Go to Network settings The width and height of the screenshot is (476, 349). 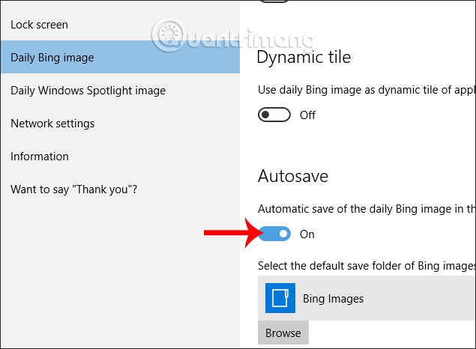[x=120, y=124]
